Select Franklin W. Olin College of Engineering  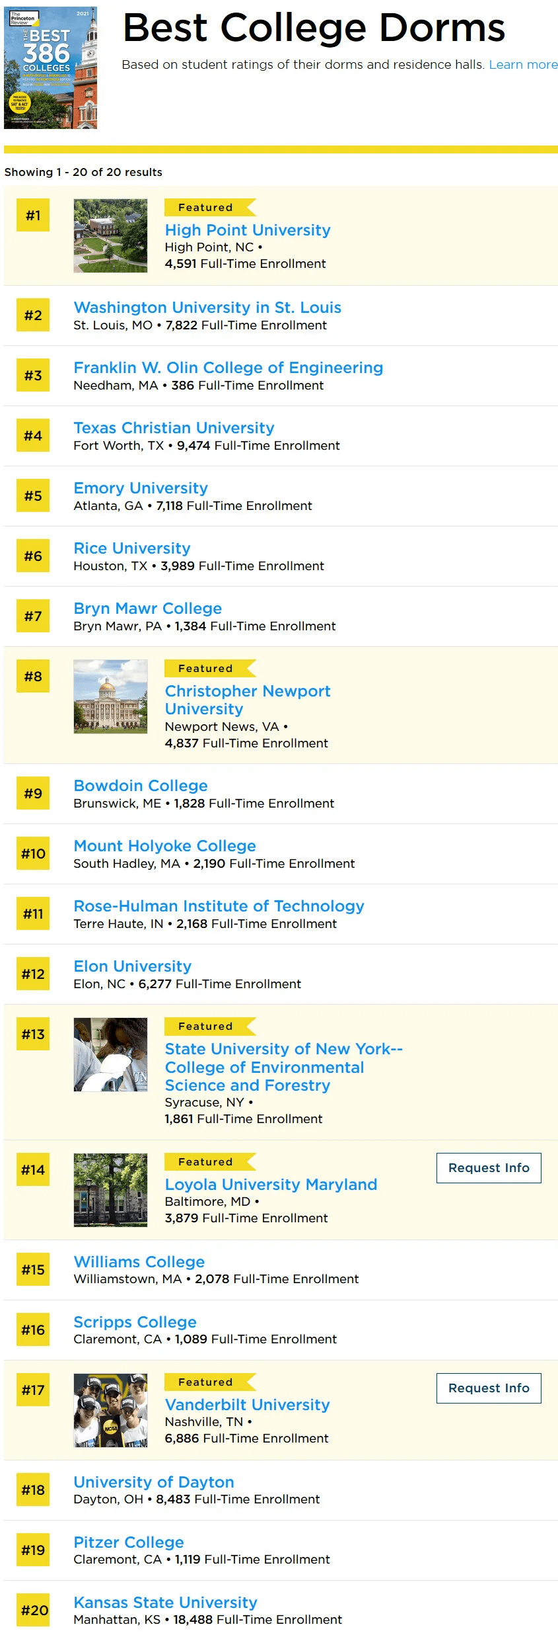[228, 368]
